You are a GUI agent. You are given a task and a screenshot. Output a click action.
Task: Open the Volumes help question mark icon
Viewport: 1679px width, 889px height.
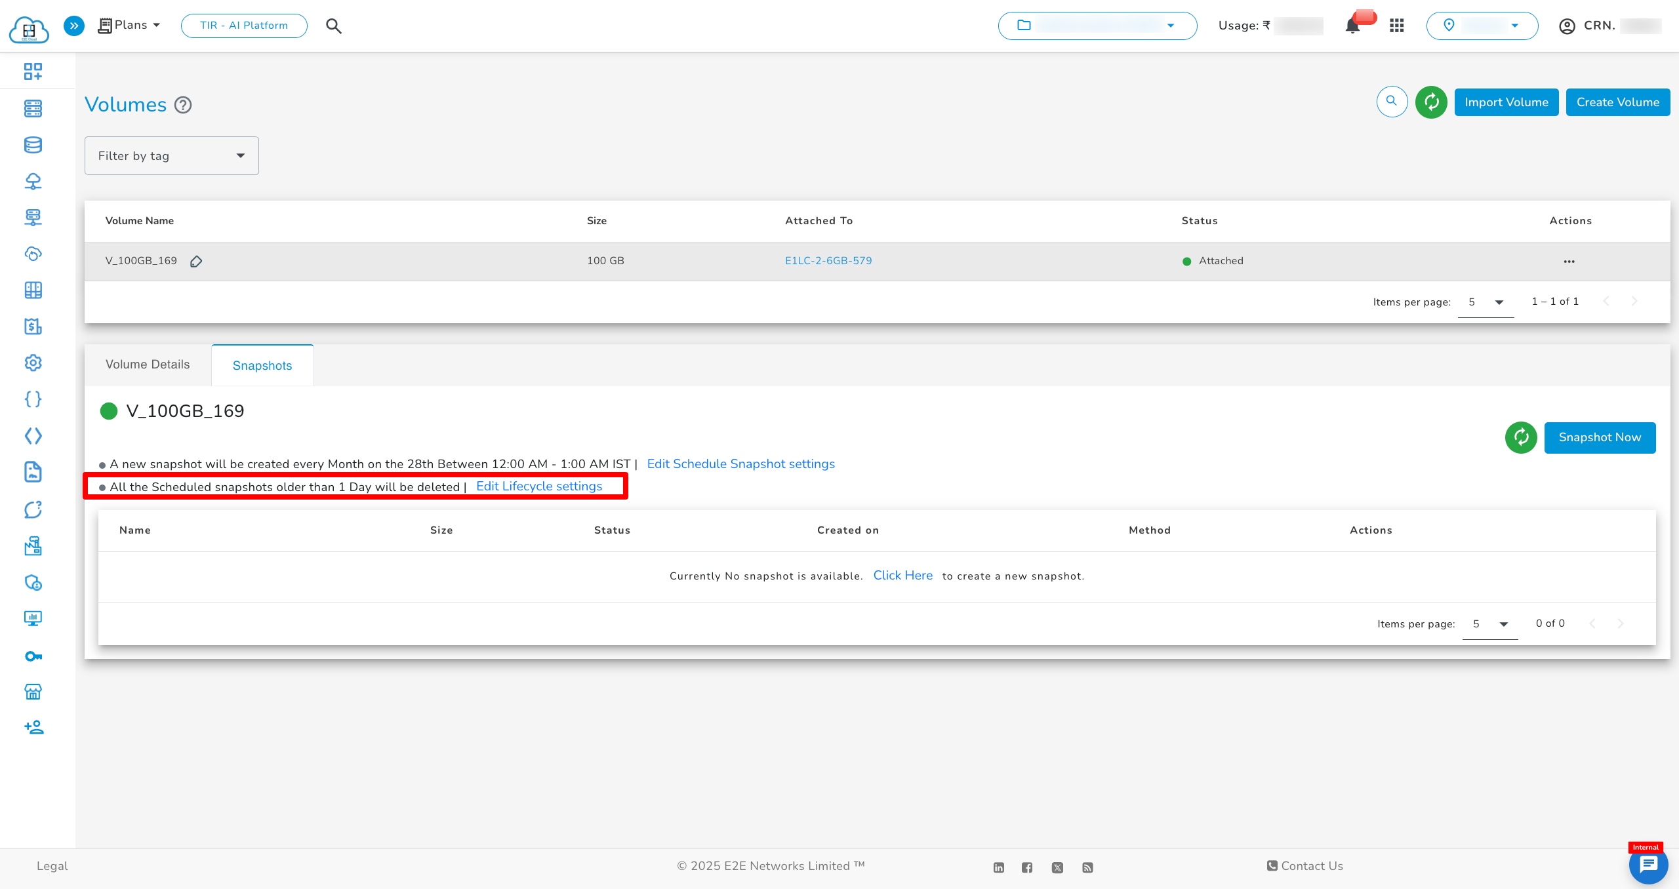click(x=183, y=105)
